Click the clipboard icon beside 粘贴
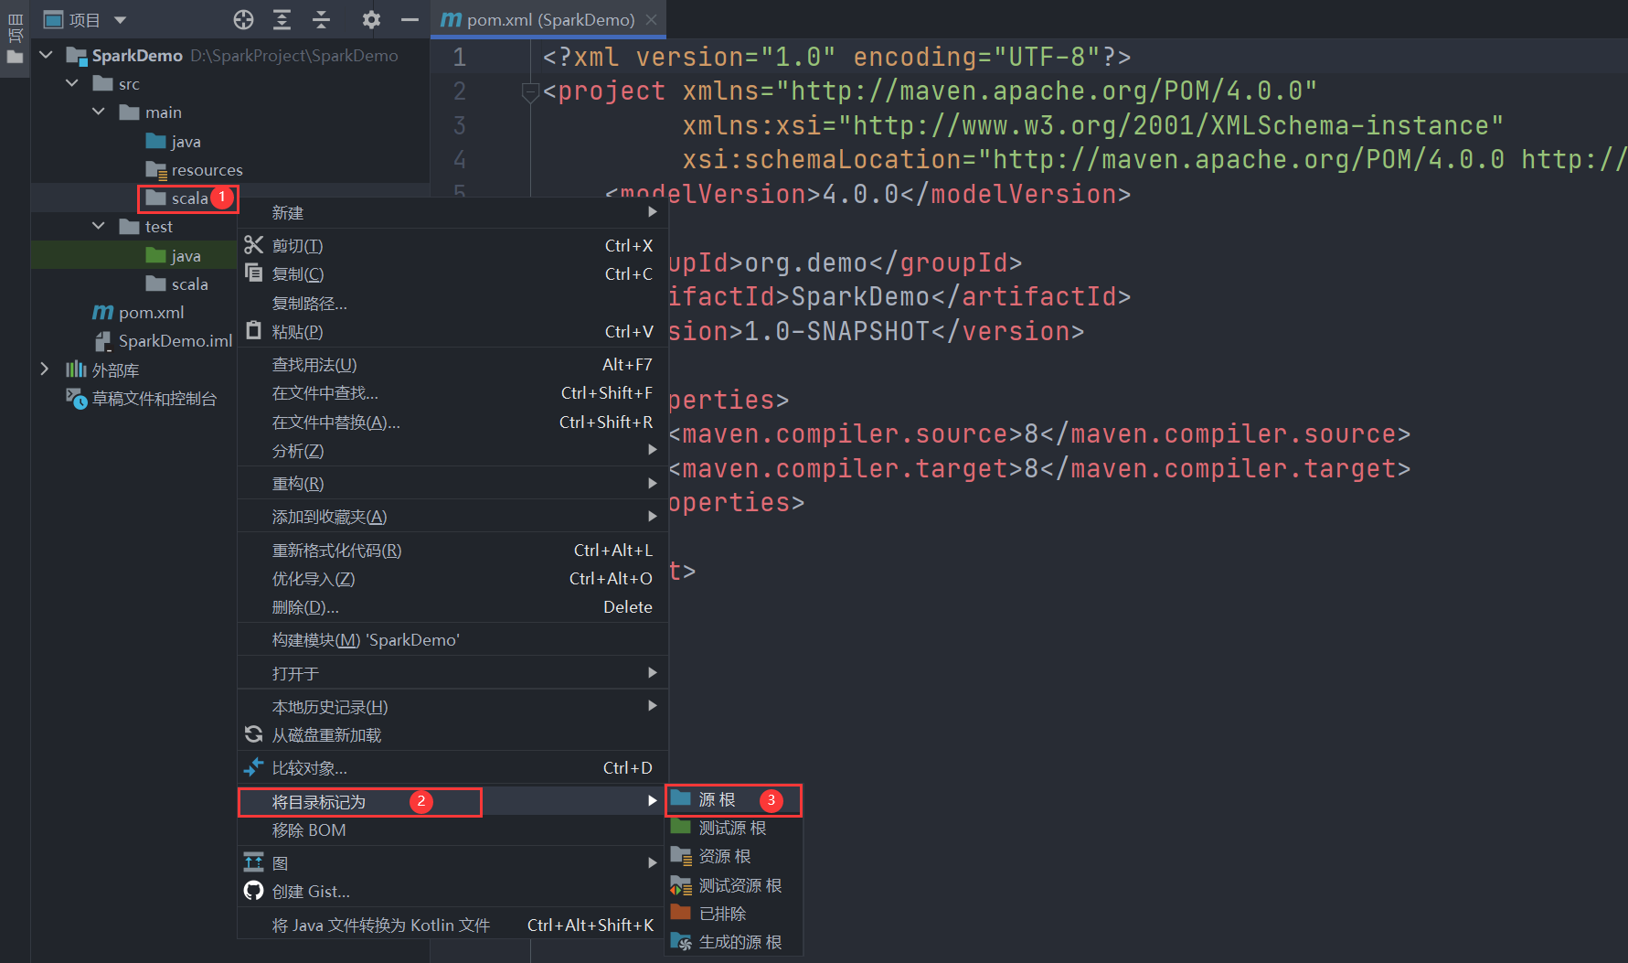1628x963 pixels. point(253,330)
